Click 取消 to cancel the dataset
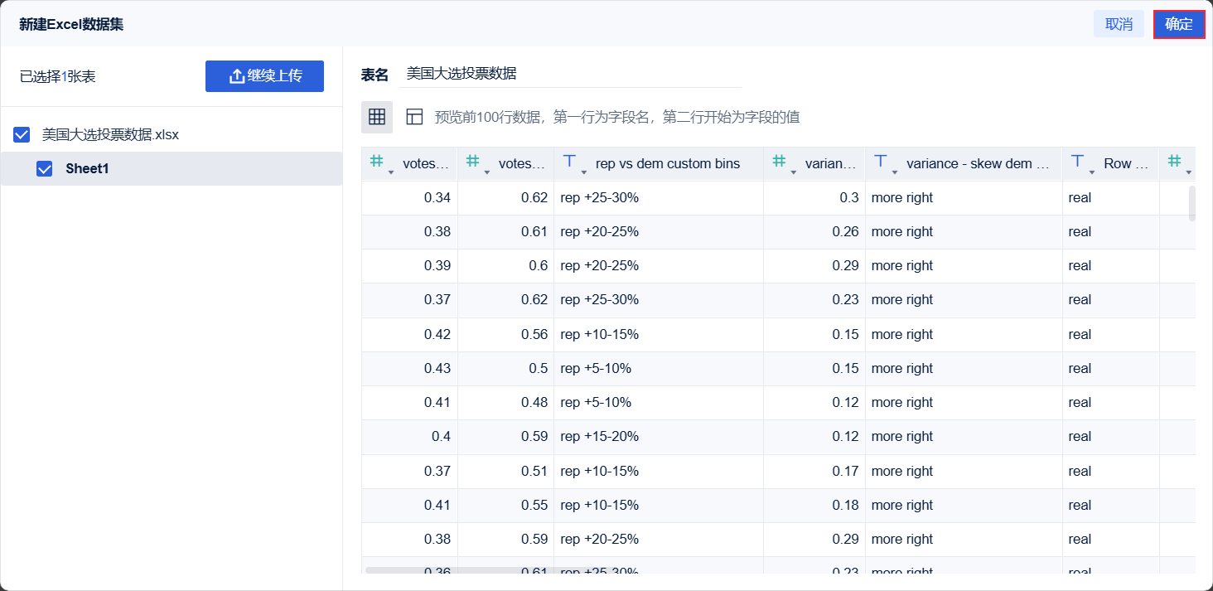 tap(1119, 24)
